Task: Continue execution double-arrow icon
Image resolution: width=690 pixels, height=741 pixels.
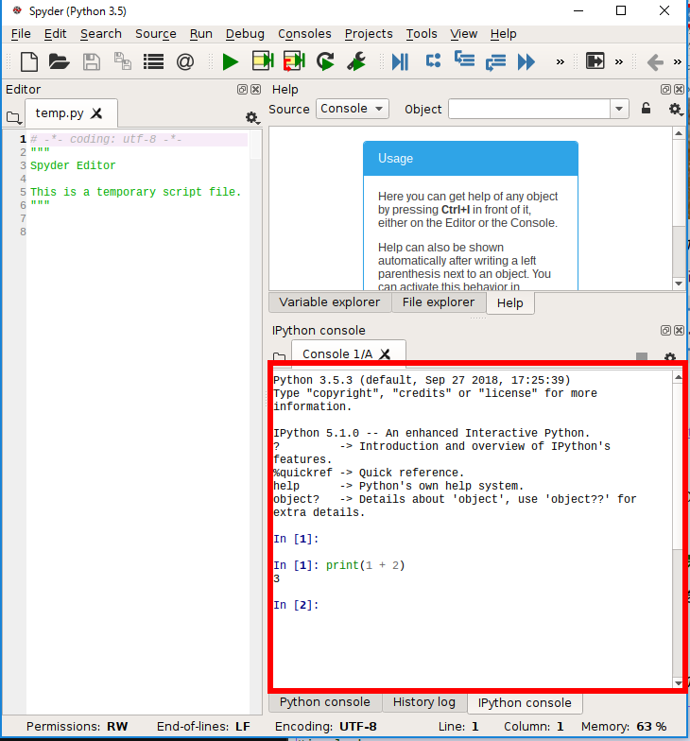Action: [526, 62]
